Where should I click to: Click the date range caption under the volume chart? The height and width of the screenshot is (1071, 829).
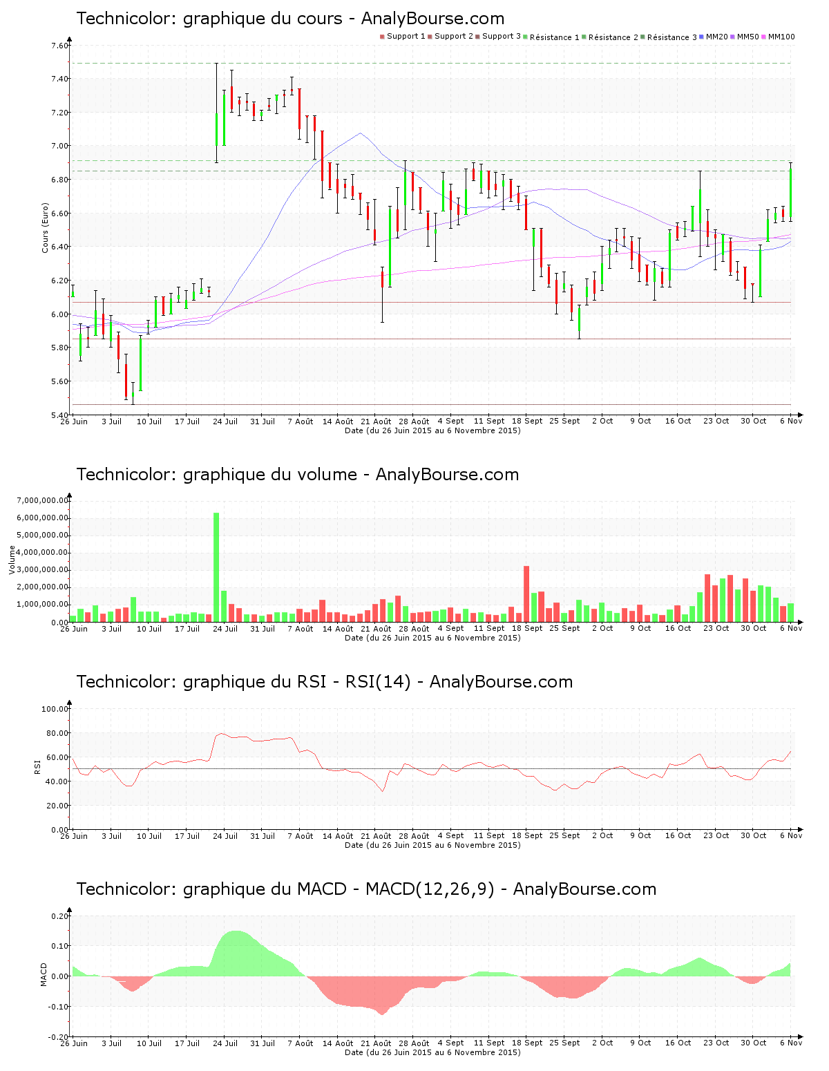(x=433, y=638)
